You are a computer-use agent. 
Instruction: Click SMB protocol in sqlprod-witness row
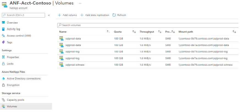pyautogui.click(x=168, y=65)
